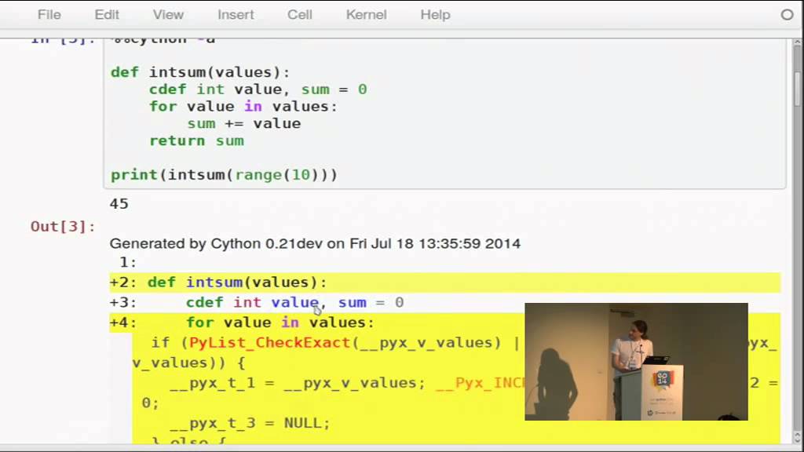Click the '__pyx_t_3 = NULL;' line
Viewport: 804px width, 452px height.
[x=250, y=423]
